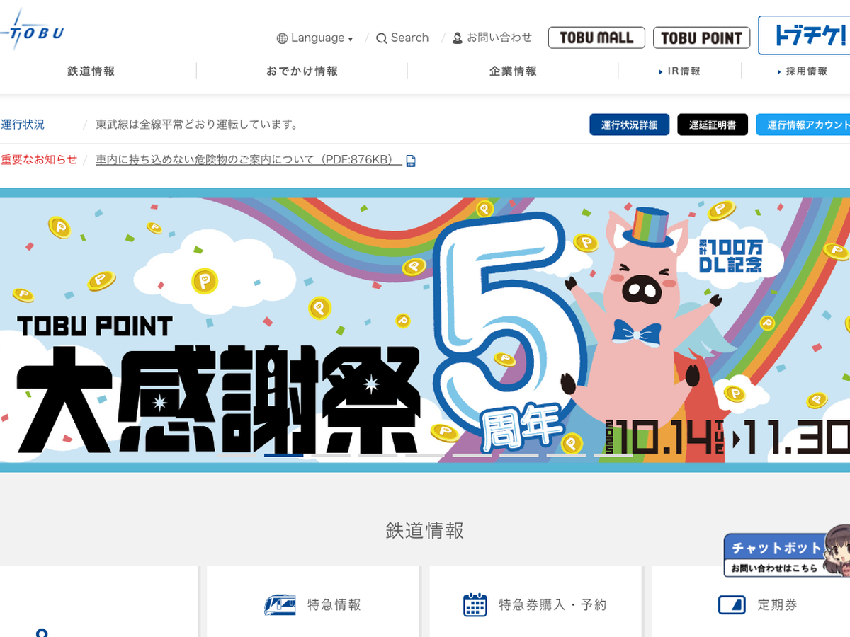Click the magnifier Search icon

point(382,38)
